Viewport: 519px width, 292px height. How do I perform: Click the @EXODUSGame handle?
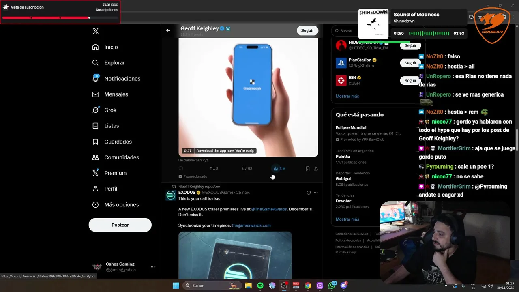click(218, 192)
